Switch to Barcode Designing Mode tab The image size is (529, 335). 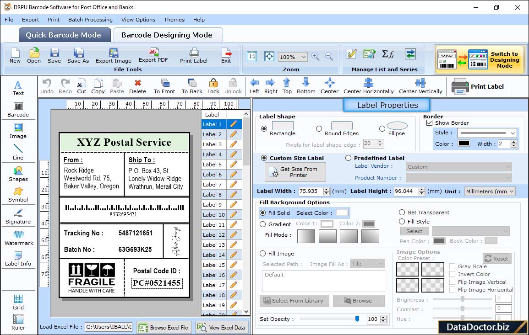pyautogui.click(x=168, y=35)
